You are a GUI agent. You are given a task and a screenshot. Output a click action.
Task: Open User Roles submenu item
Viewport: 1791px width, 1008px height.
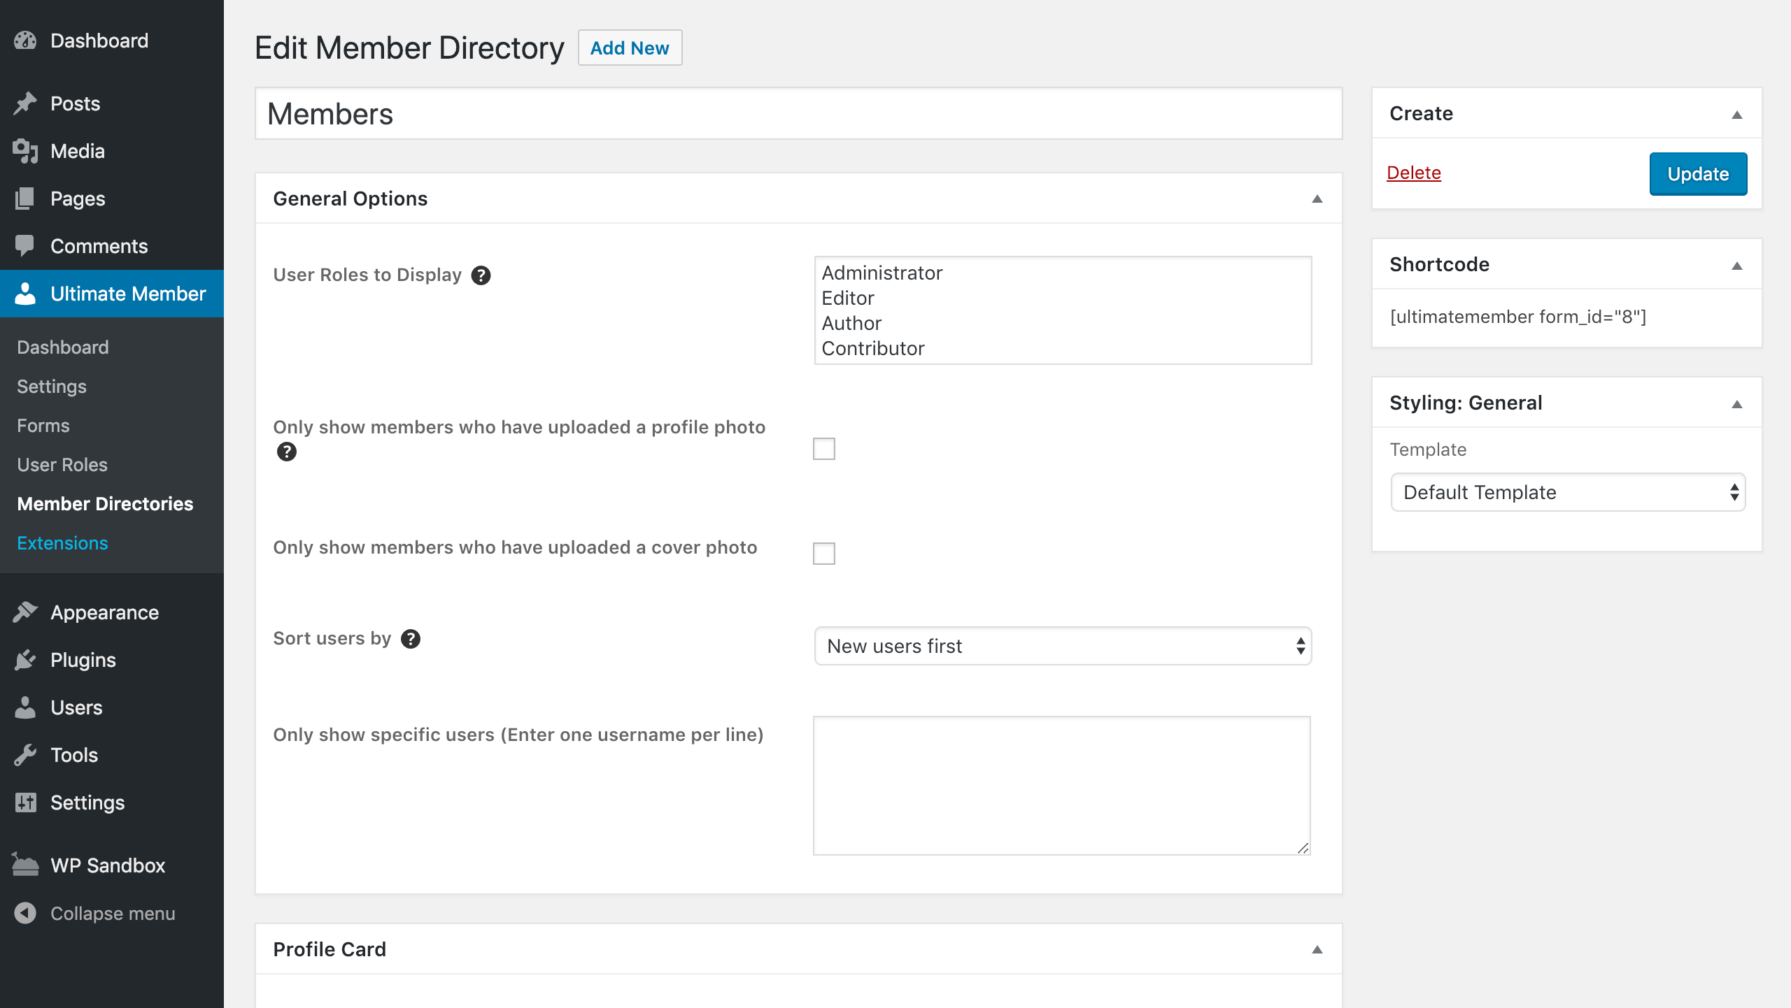62,465
